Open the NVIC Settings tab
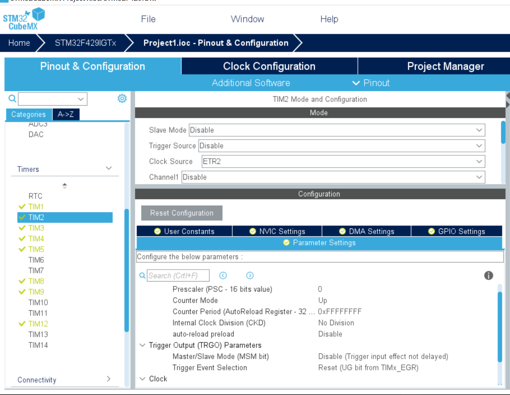The width and height of the screenshot is (510, 395). (x=277, y=231)
